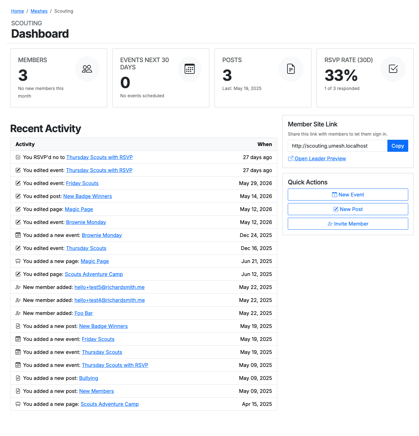Open Friday Scouts link in edited event row
The height and width of the screenshot is (436, 419).
(x=82, y=183)
